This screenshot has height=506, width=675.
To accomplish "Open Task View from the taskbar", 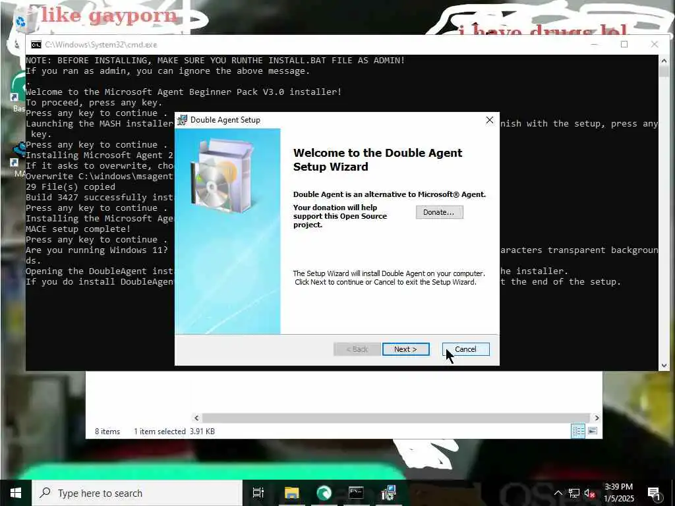I will tap(258, 493).
